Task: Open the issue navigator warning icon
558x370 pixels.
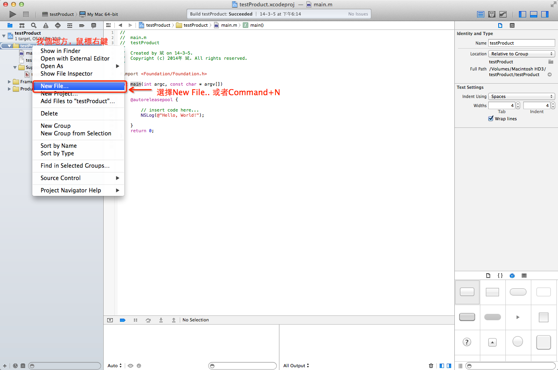Action: (x=46, y=25)
